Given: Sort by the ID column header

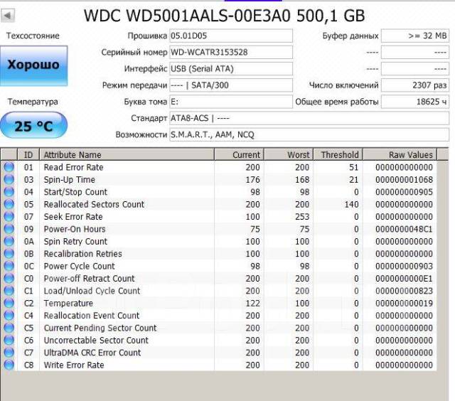Looking at the screenshot, I should 28,155.
